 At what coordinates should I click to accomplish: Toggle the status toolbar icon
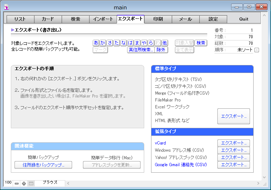(31, 183)
